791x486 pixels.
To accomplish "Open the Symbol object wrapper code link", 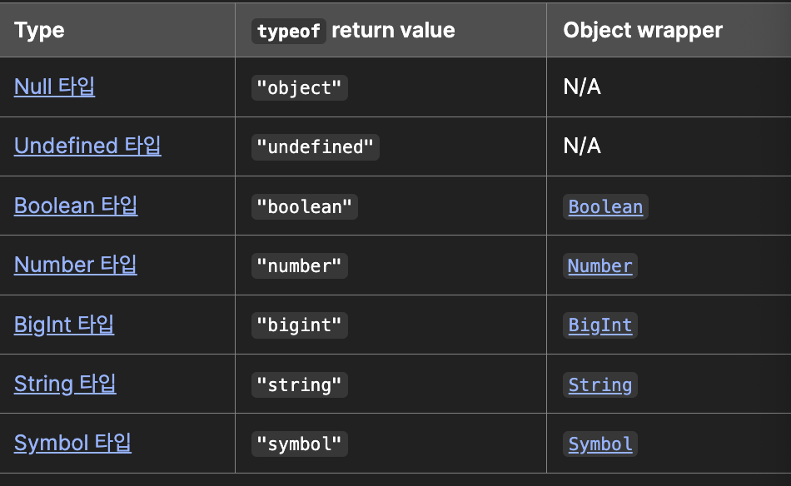I will (599, 444).
